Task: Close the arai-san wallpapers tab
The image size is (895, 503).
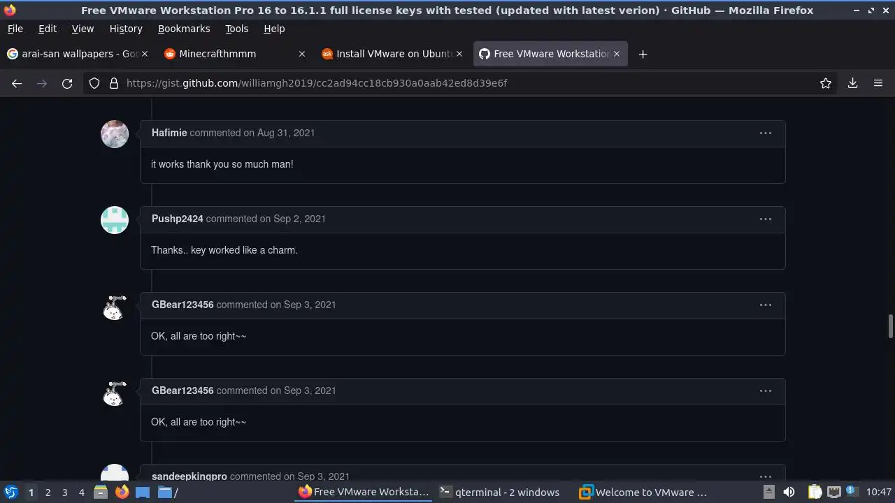Action: (x=145, y=54)
